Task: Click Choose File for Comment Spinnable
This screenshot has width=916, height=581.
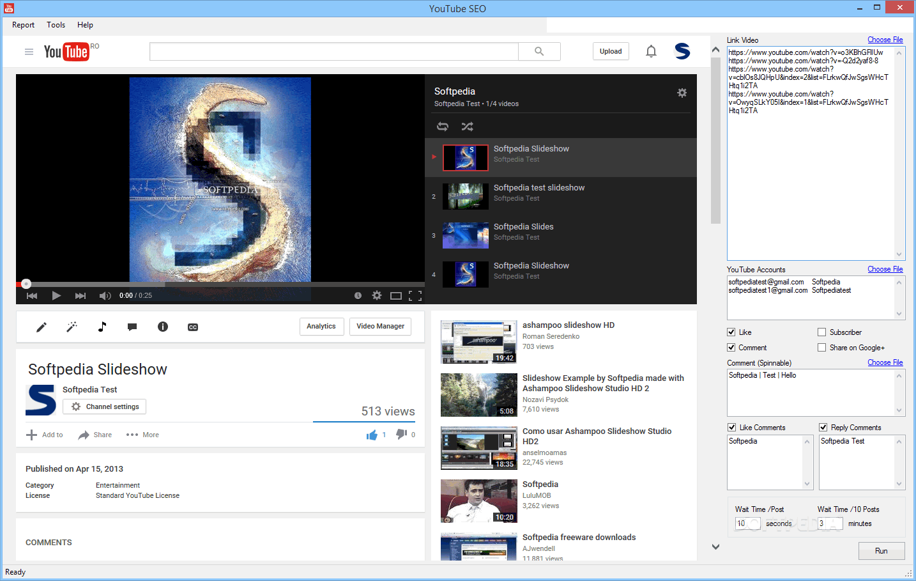Action: 885,362
